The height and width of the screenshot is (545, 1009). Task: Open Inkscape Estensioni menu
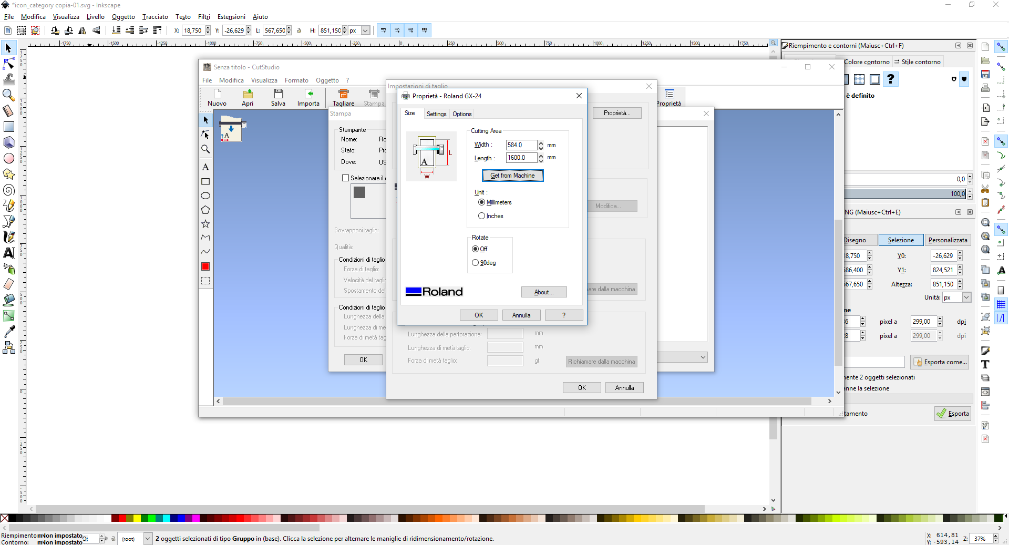(231, 17)
